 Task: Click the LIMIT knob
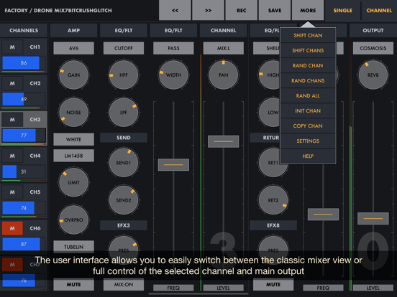pos(73,182)
